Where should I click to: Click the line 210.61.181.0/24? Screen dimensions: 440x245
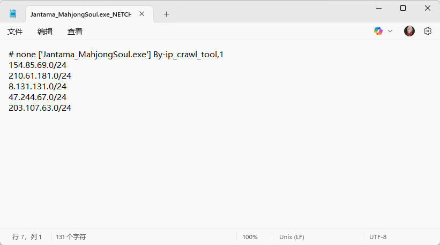40,75
